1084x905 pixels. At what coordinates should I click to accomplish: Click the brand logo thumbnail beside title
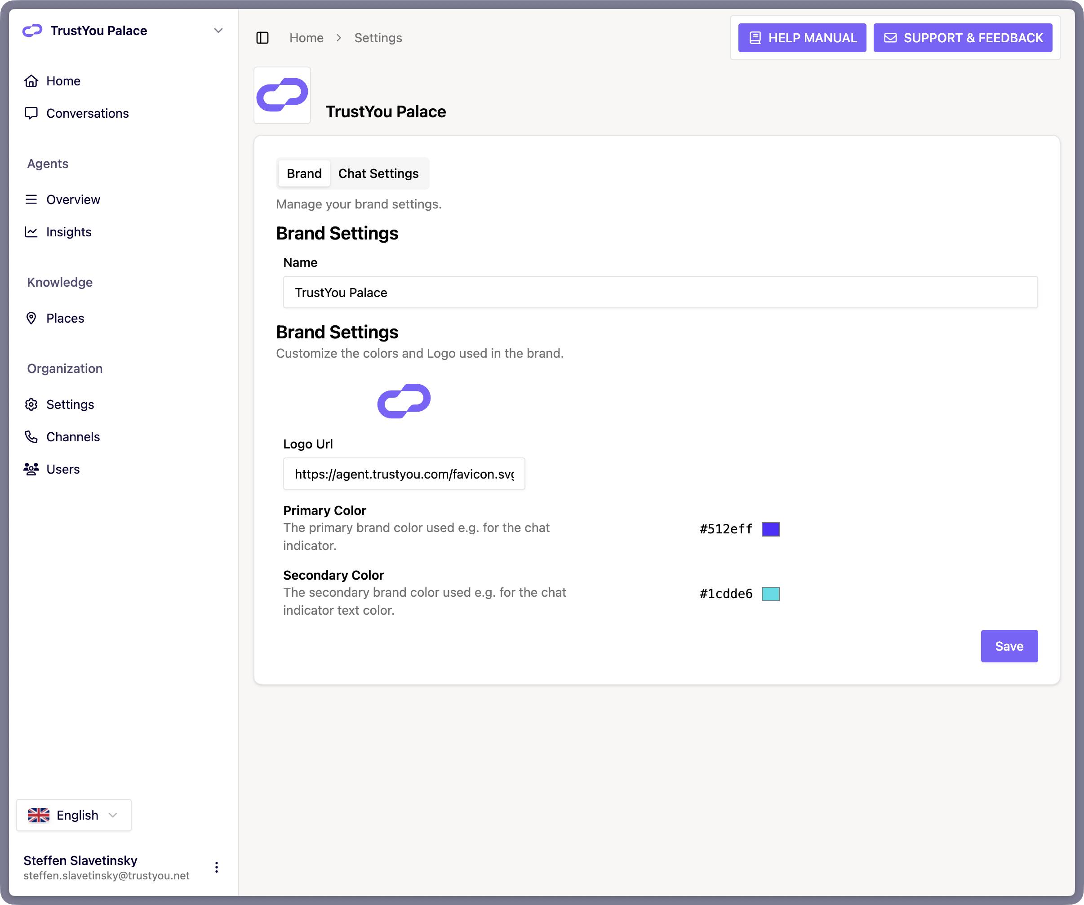[x=282, y=95]
